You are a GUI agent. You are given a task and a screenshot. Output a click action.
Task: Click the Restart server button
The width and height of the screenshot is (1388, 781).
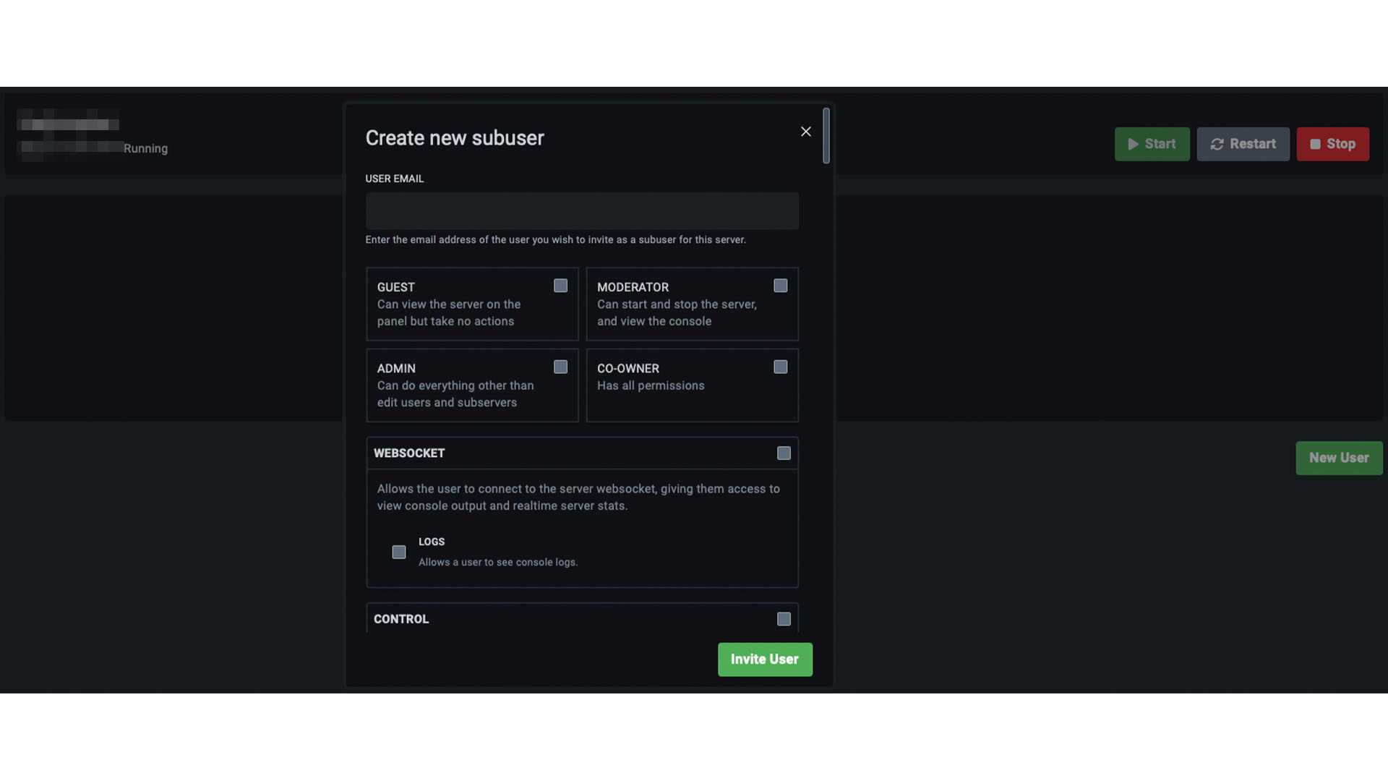[x=1243, y=144]
